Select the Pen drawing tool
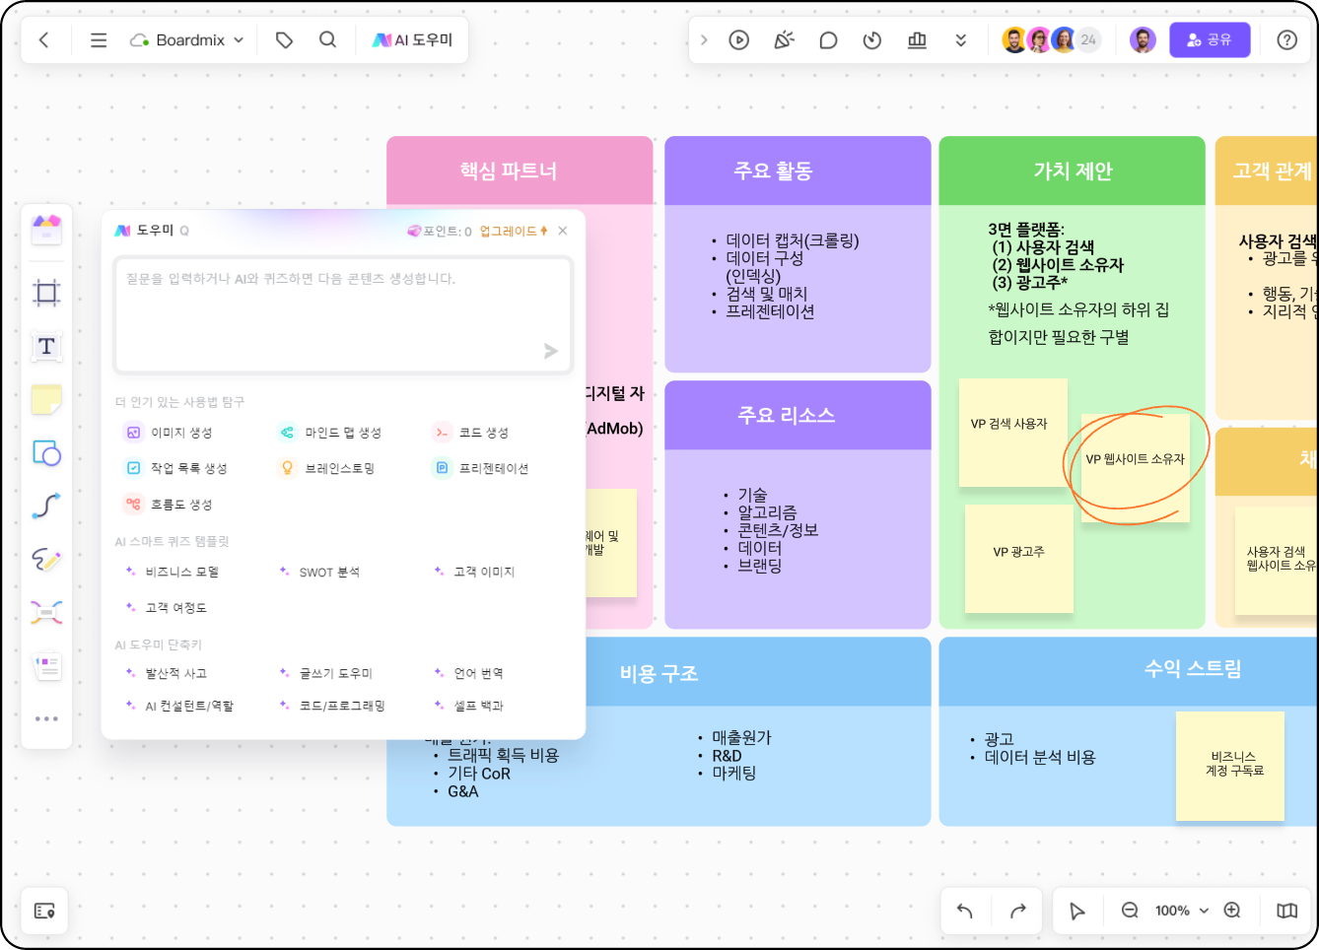Image resolution: width=1319 pixels, height=950 pixels. (x=46, y=559)
